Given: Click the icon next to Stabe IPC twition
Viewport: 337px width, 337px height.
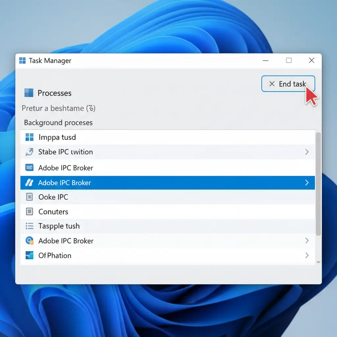Looking at the screenshot, I should (30, 152).
